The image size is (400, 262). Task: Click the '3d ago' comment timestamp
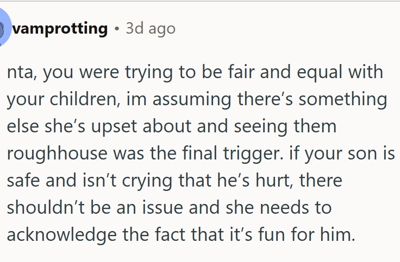point(151,28)
